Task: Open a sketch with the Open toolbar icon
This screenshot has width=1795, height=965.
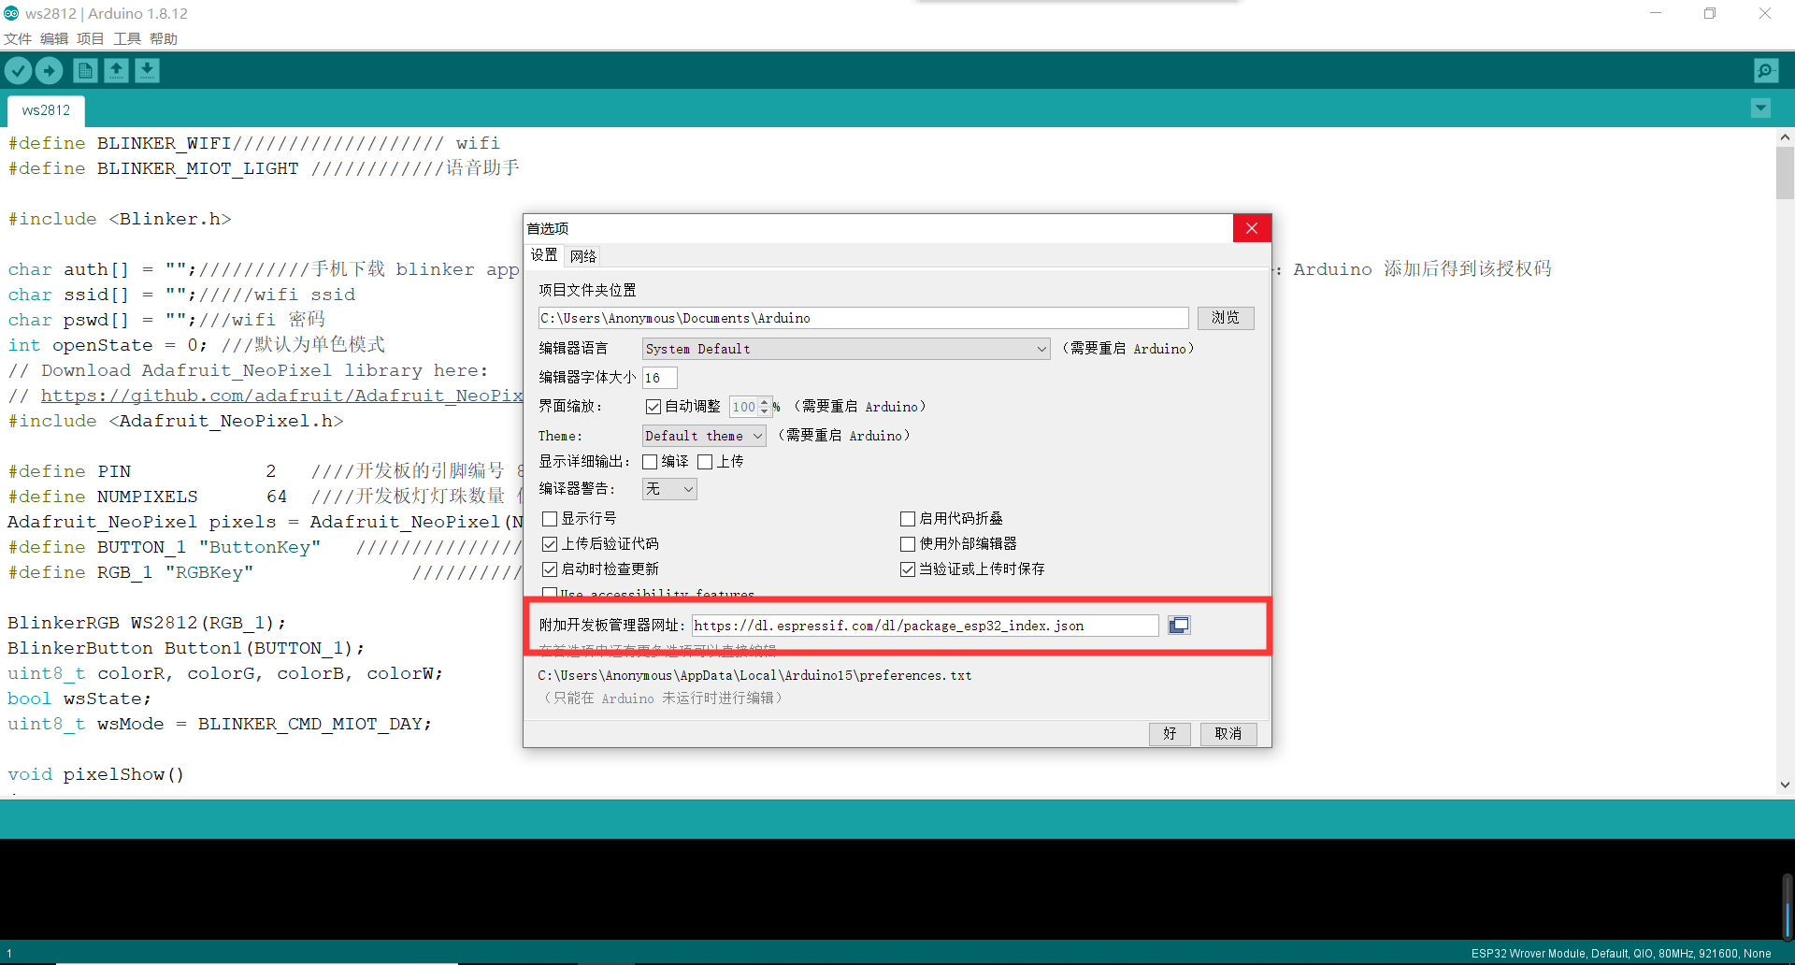Action: click(x=116, y=70)
